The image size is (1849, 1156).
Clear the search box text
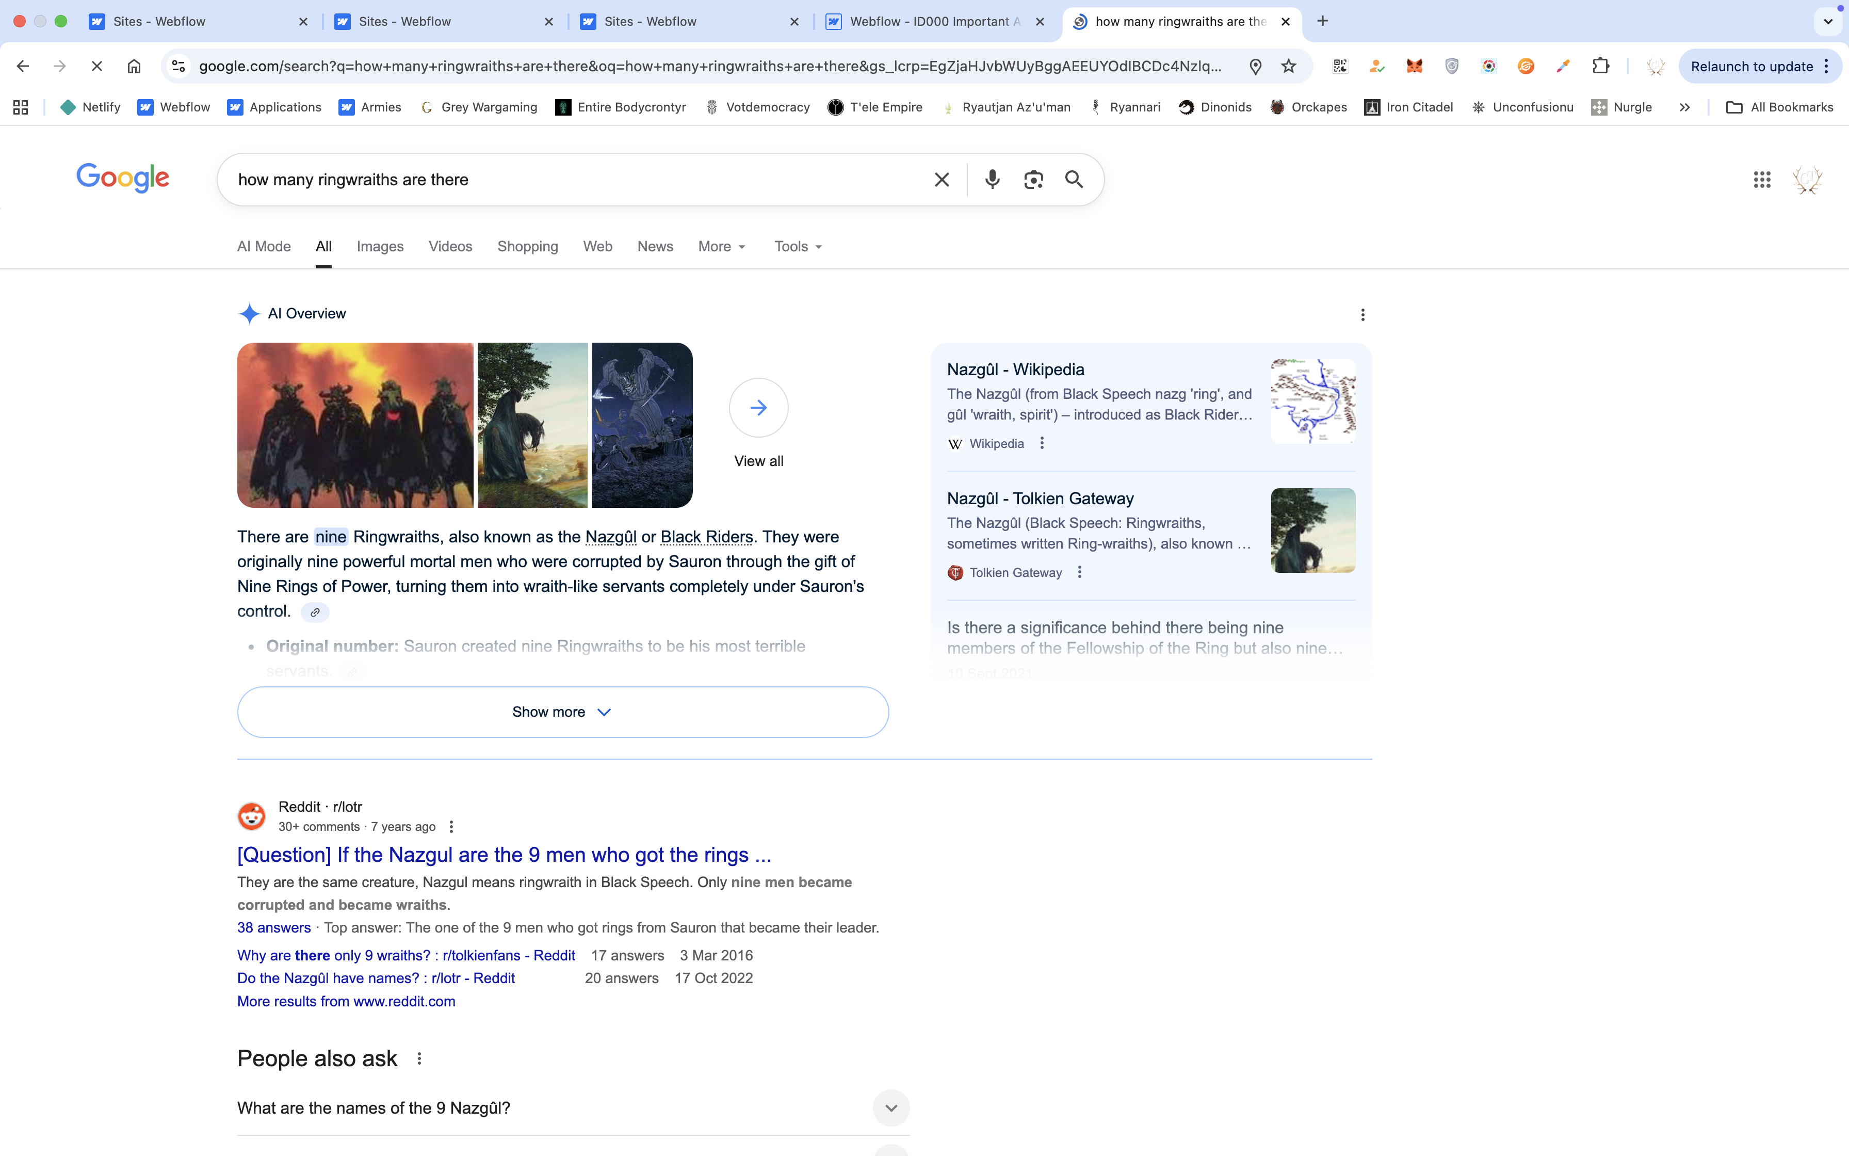click(x=942, y=180)
